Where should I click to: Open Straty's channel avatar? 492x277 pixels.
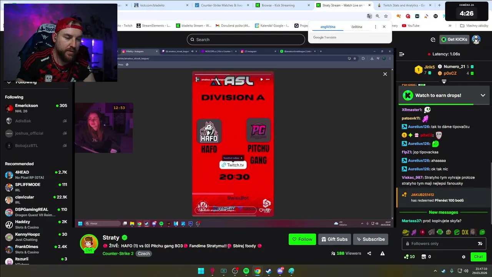[x=89, y=243]
